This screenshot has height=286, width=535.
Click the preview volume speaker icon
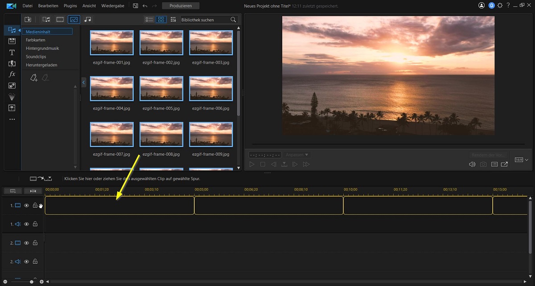tap(472, 164)
